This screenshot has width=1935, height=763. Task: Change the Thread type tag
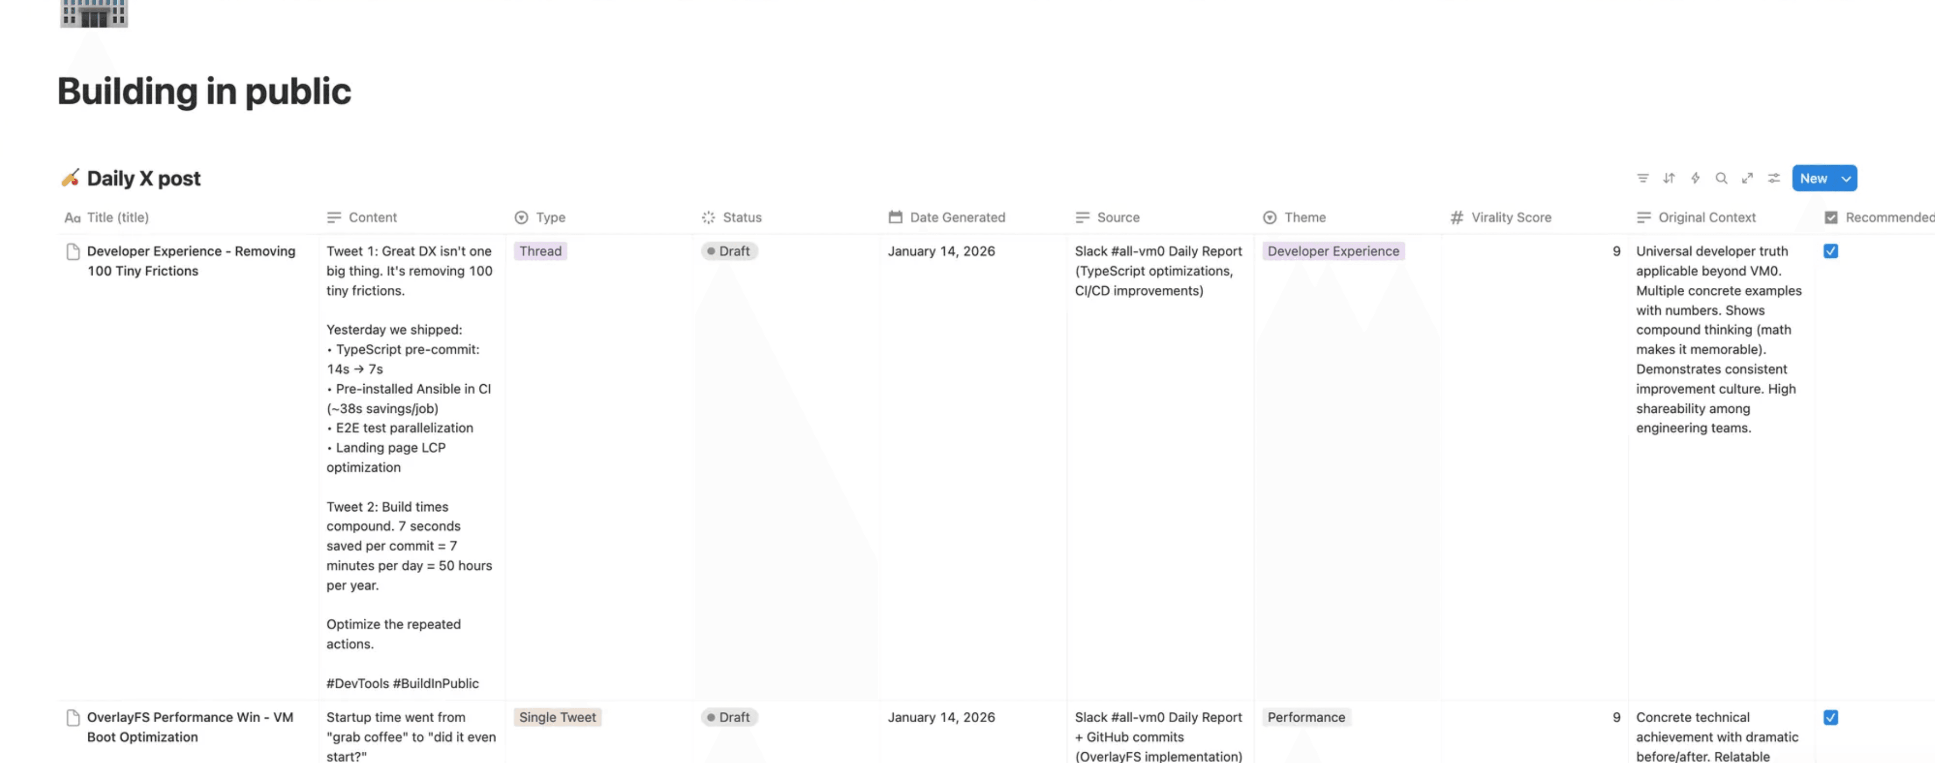540,252
